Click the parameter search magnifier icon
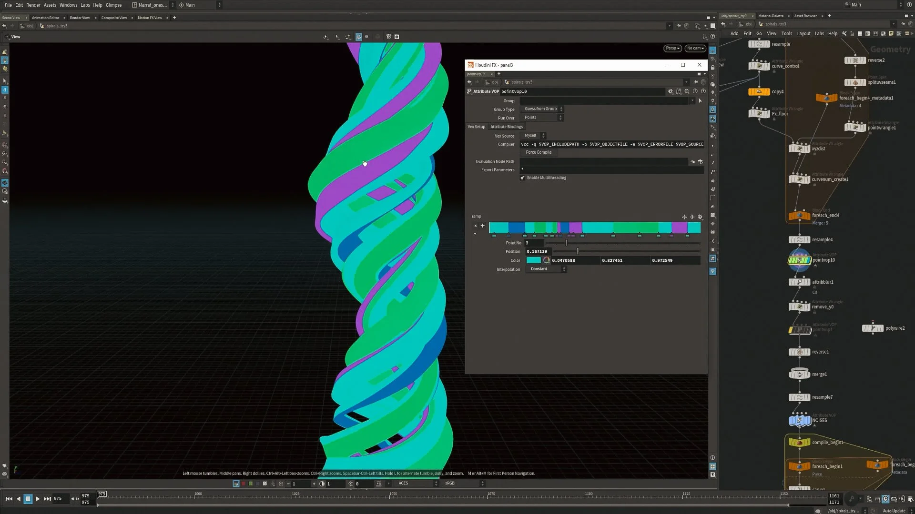This screenshot has height=514, width=915. tap(687, 91)
